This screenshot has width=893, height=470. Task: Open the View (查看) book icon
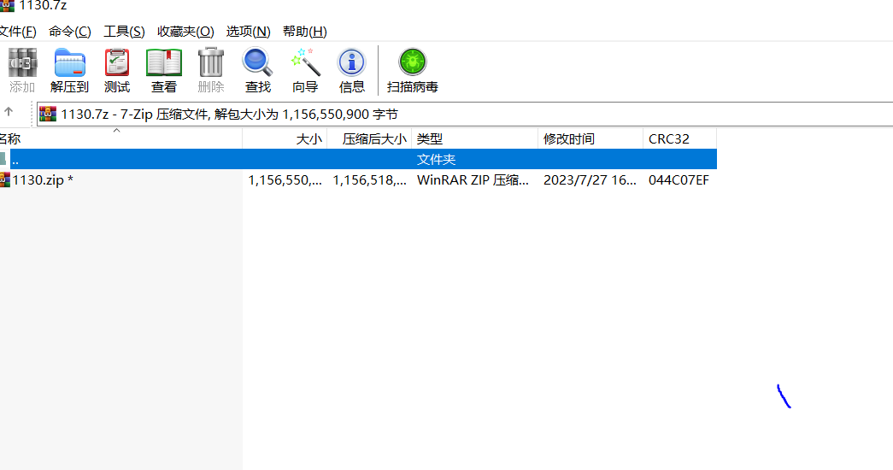(x=164, y=70)
